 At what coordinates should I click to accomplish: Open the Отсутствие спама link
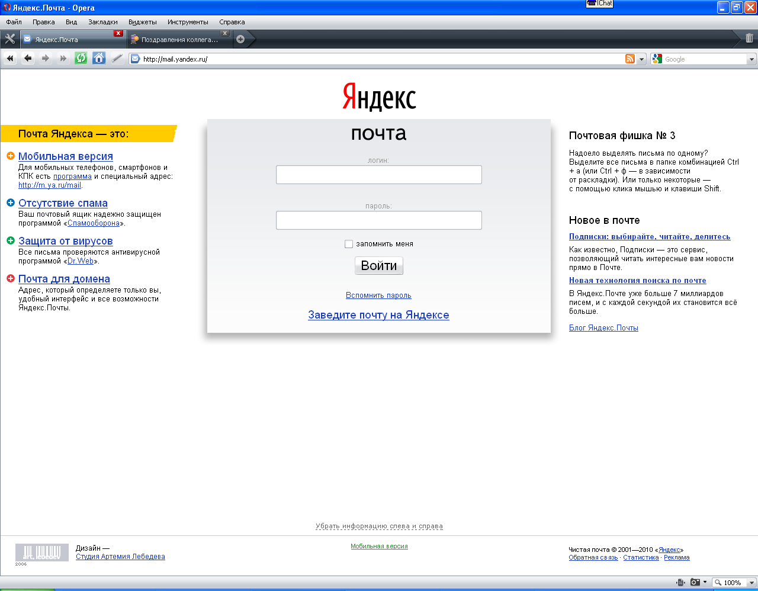click(63, 203)
